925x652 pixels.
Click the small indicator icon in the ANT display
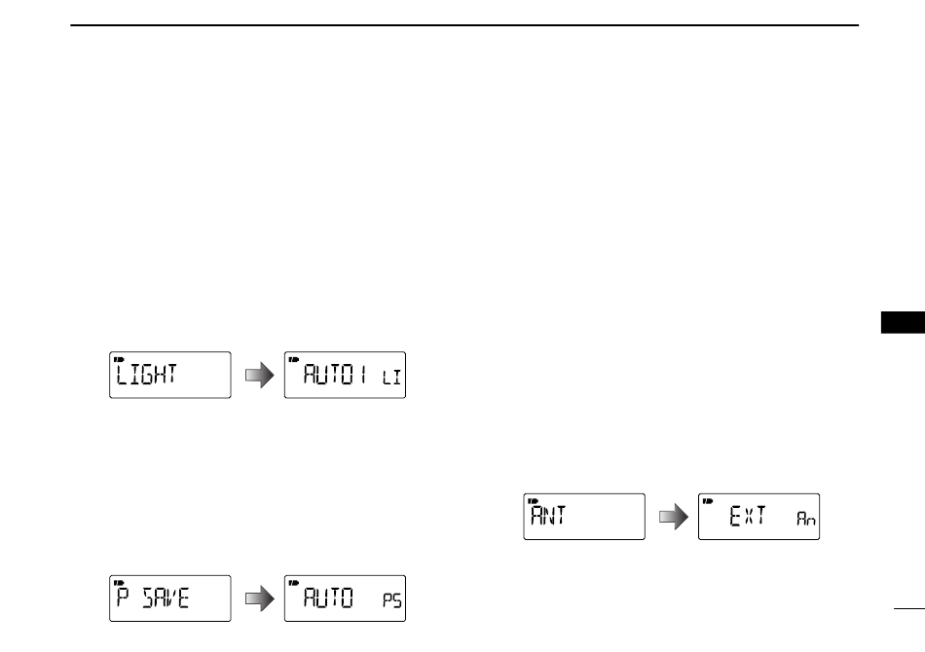pyautogui.click(x=534, y=500)
